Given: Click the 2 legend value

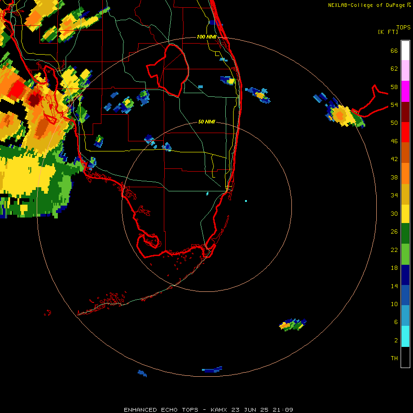Looking at the screenshot, I should [x=396, y=340].
